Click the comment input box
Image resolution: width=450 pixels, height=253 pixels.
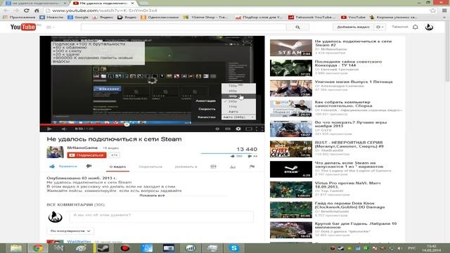[x=161, y=216]
